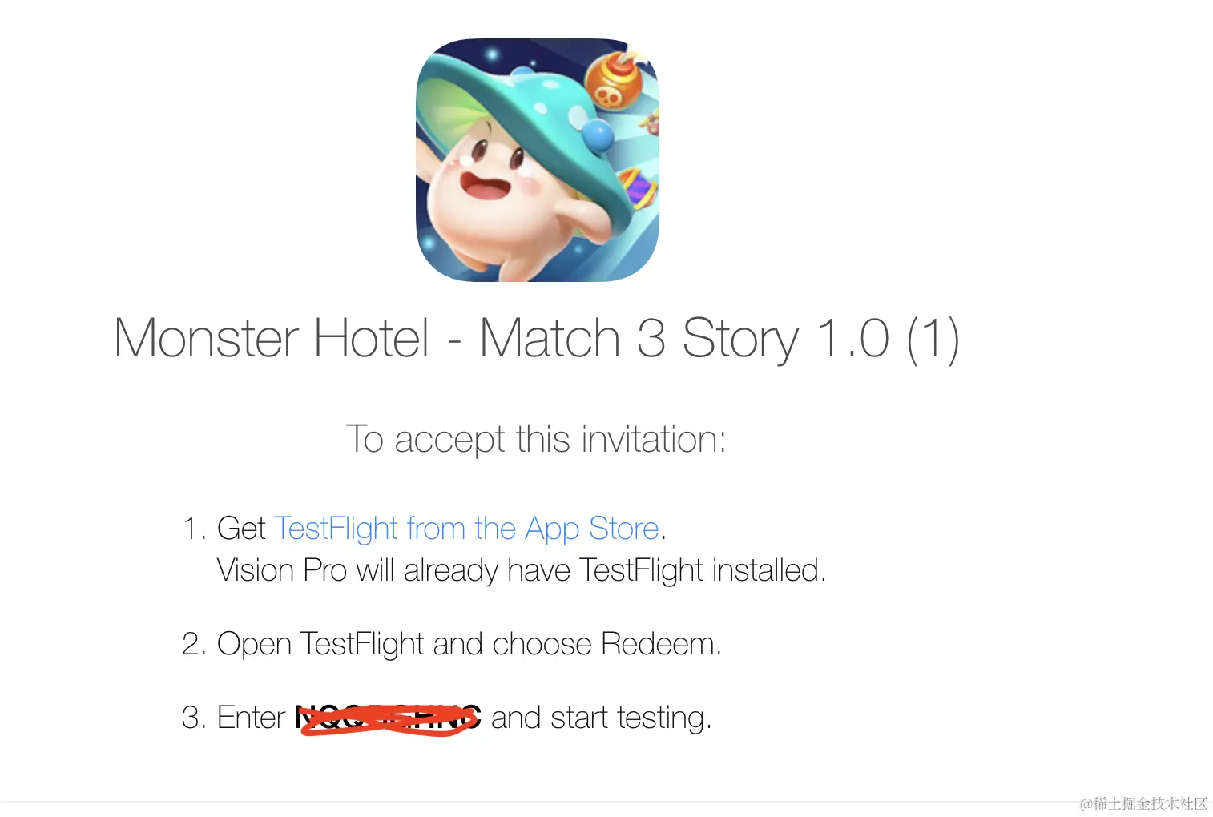The height and width of the screenshot is (817, 1213).
Task: Click the small flying creature in icon
Action: coord(651,122)
